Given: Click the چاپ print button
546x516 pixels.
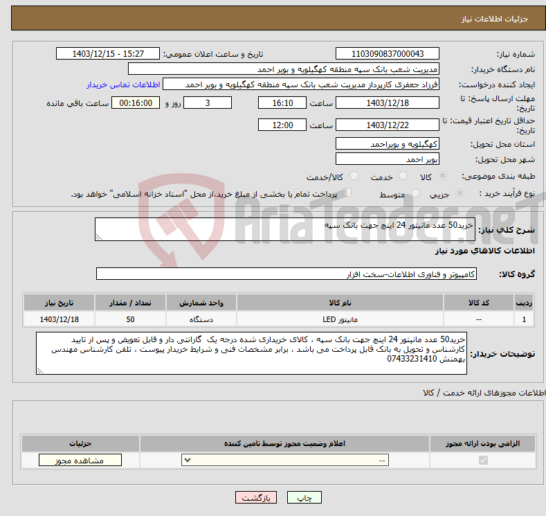Looking at the screenshot, I should pyautogui.click(x=304, y=497).
